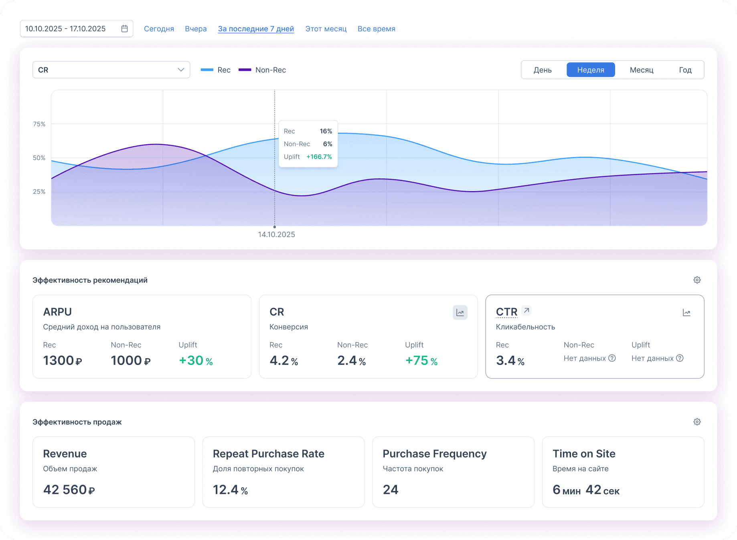The height and width of the screenshot is (540, 737).
Task: Choose the Этот месяц filter
Action: (x=326, y=29)
